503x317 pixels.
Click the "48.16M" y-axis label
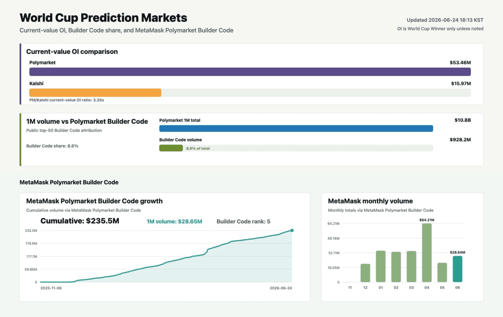[x=333, y=238]
